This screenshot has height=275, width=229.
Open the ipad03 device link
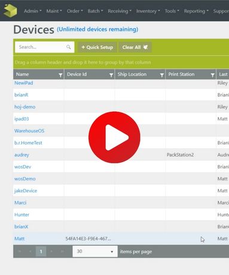point(22,119)
